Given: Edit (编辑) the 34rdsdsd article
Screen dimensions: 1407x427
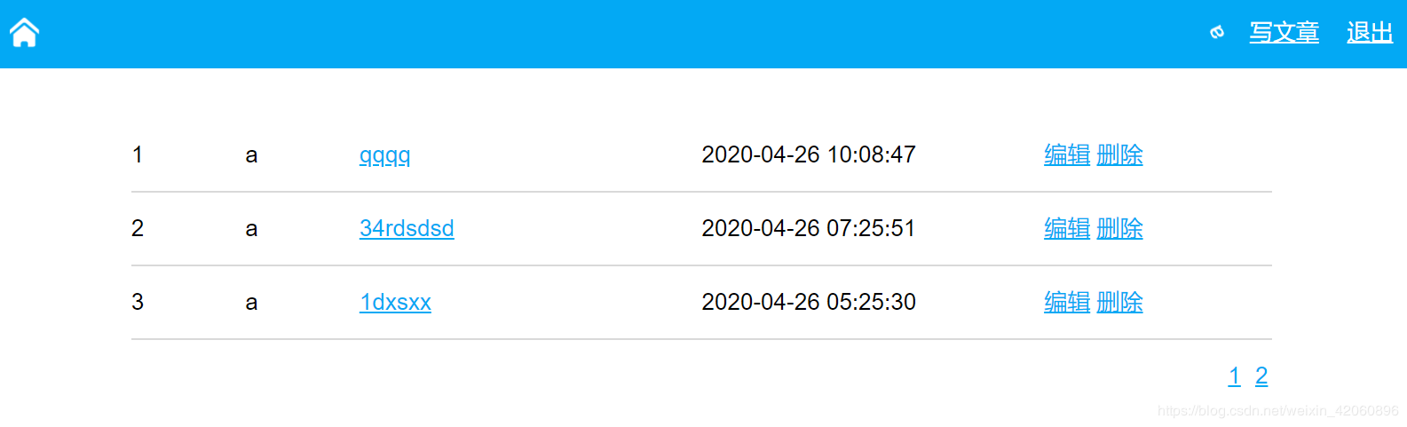Looking at the screenshot, I should point(1067,228).
